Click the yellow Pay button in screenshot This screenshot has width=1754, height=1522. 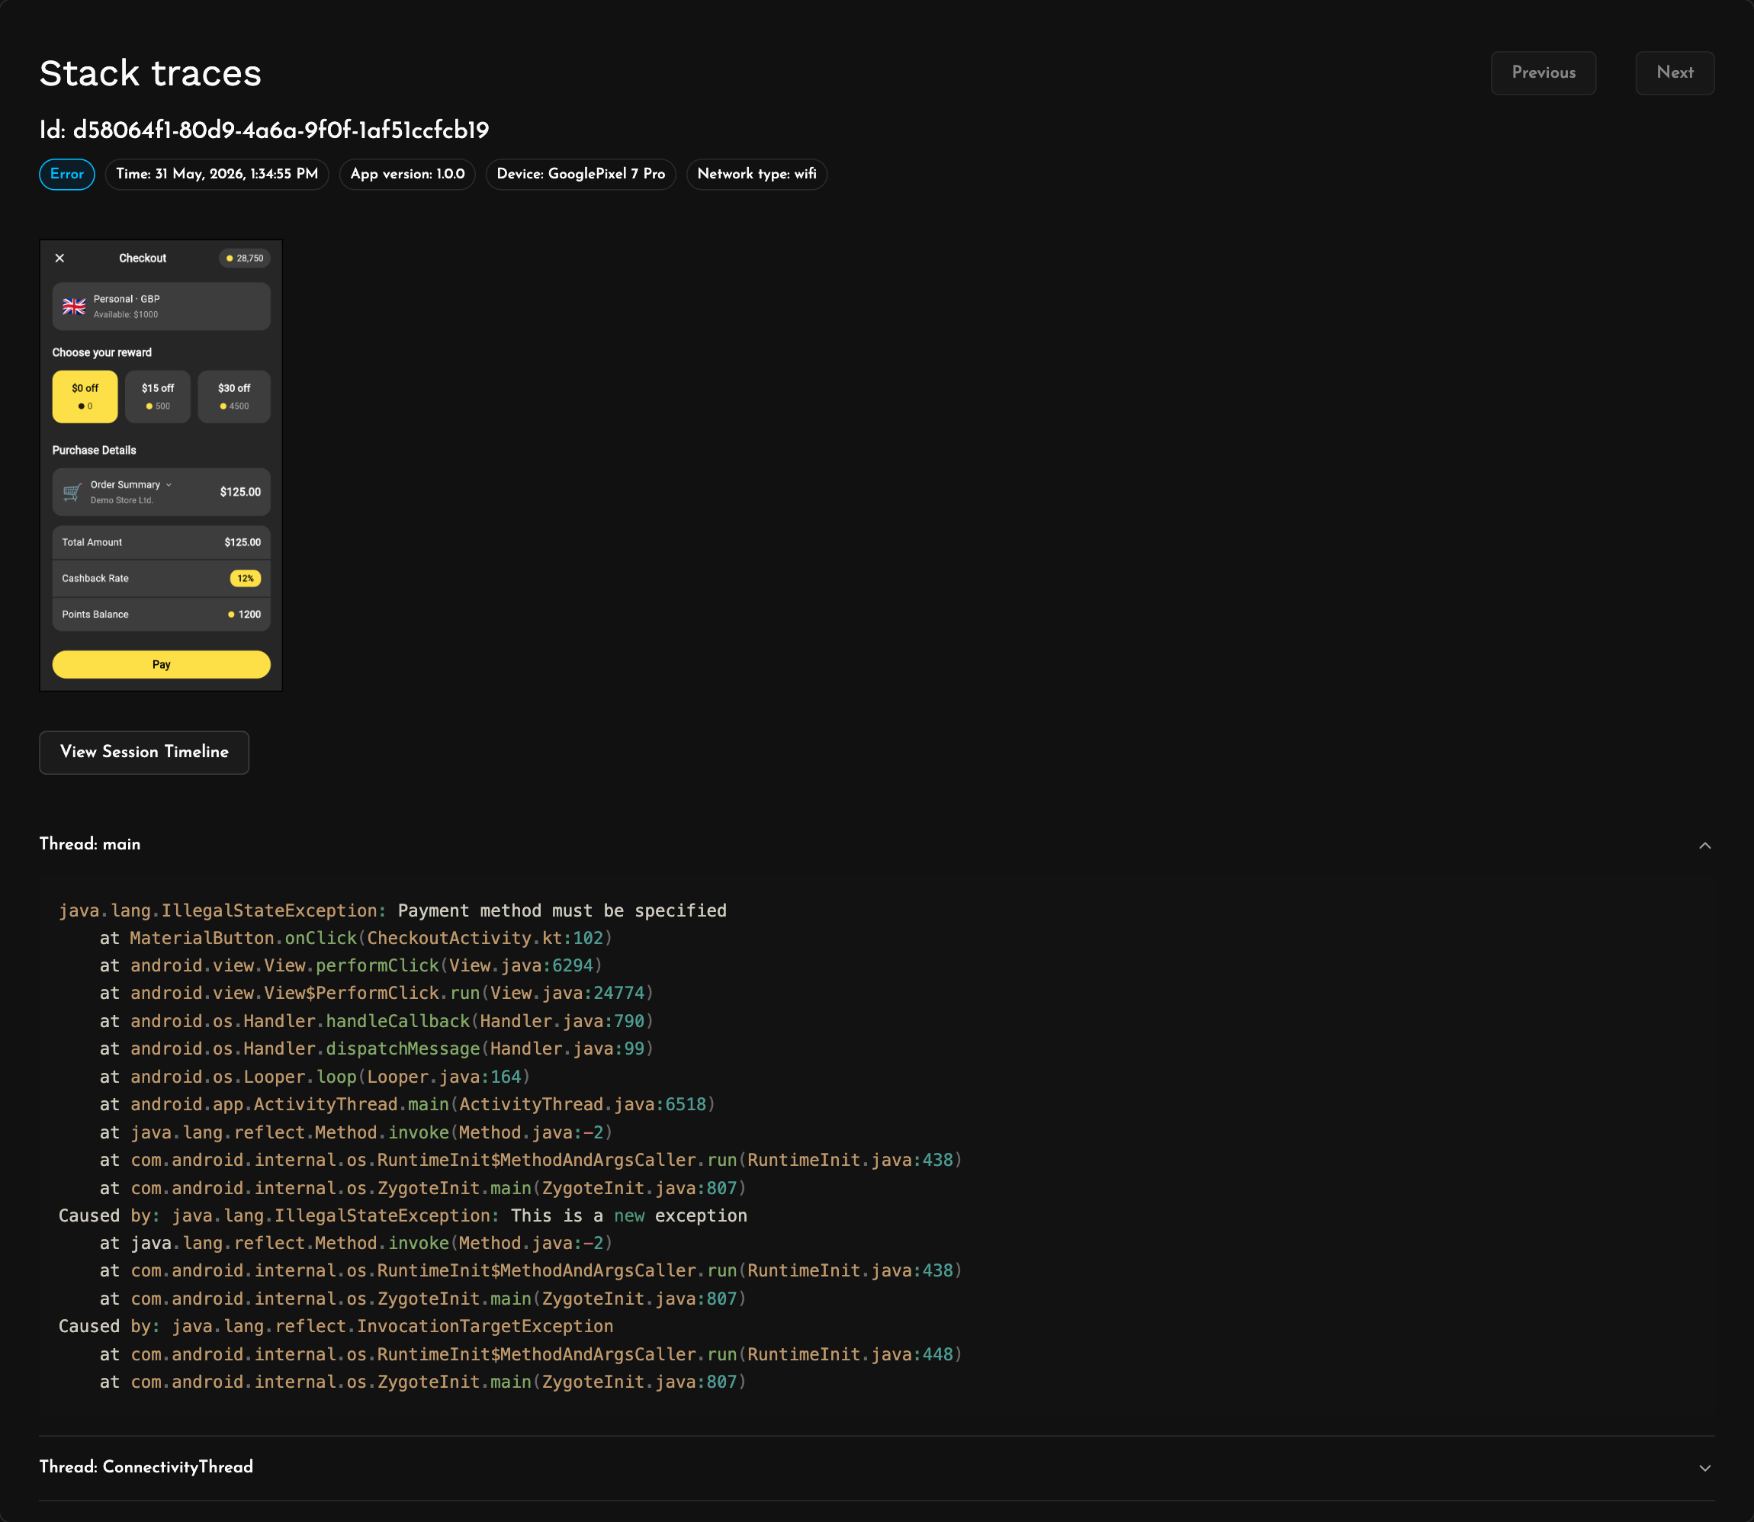pyautogui.click(x=162, y=664)
